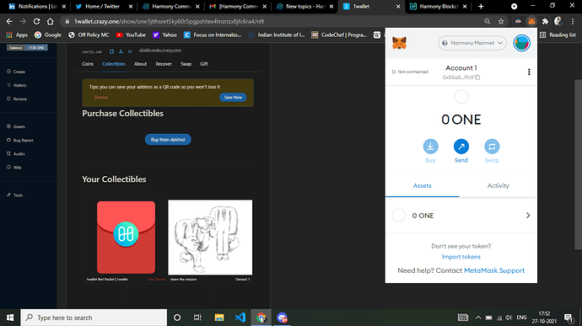
Task: Switch to the Home / Twitter tab
Action: 104,6
